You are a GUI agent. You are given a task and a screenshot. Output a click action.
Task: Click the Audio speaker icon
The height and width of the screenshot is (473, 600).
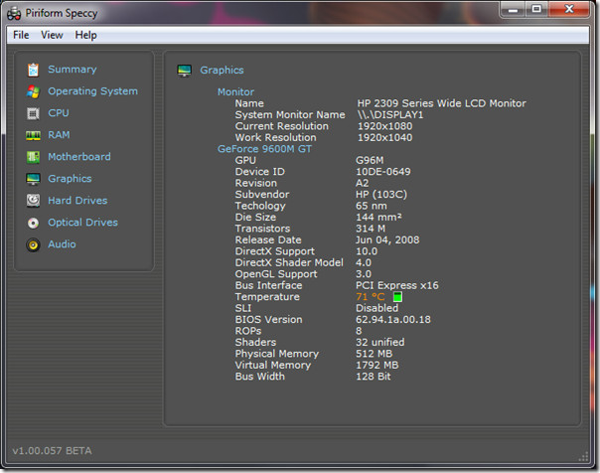33,244
